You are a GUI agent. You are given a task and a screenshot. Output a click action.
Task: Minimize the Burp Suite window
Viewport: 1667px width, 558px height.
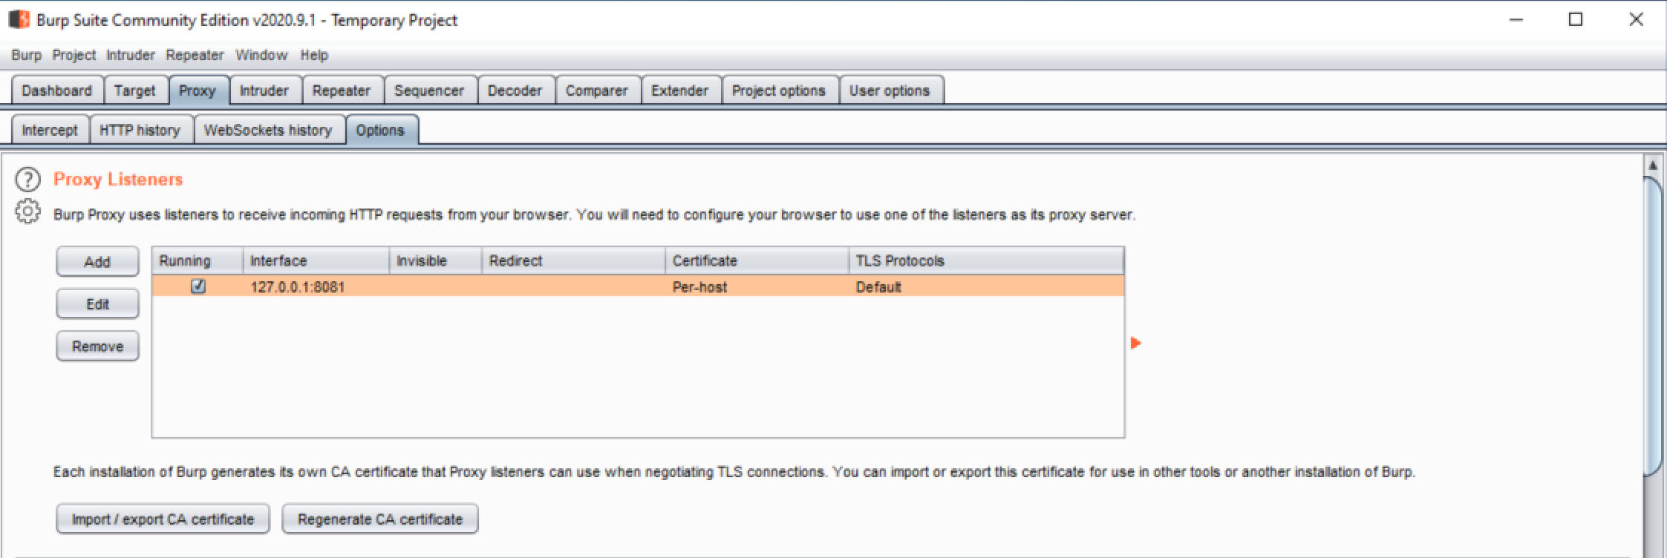click(x=1516, y=20)
